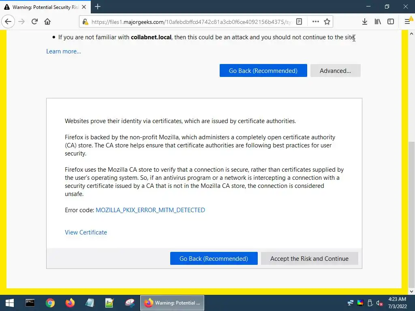The height and width of the screenshot is (311, 415).
Task: Open the notepad-style editor taskbar icon
Action: [90, 303]
